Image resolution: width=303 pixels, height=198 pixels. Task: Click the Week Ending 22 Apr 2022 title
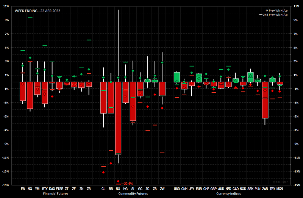pyautogui.click(x=37, y=11)
